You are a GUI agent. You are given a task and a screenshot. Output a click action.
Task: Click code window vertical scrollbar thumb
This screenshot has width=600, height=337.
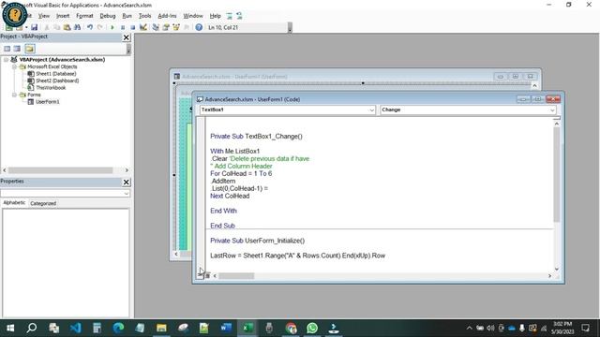click(x=556, y=175)
